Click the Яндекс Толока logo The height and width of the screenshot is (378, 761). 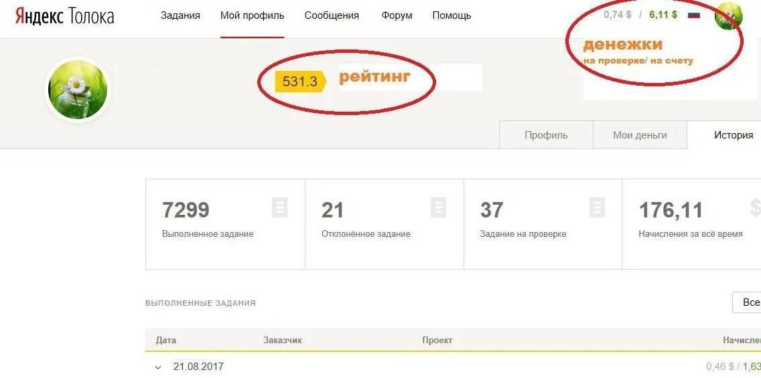(64, 15)
